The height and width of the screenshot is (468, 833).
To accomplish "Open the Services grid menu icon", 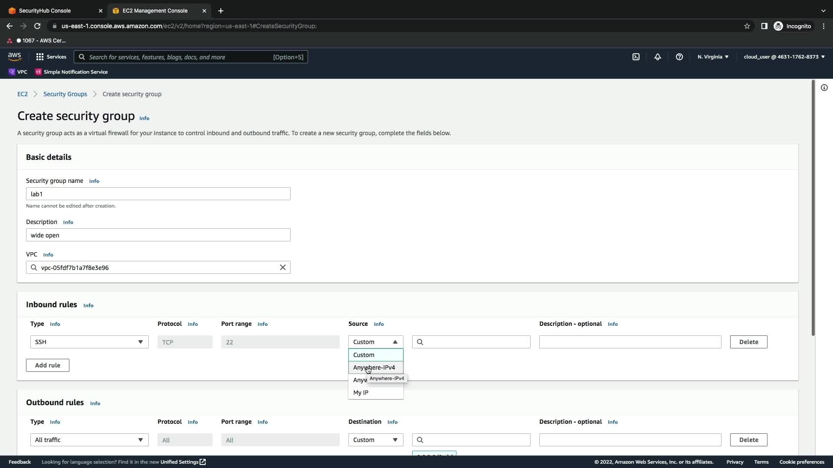I will pyautogui.click(x=40, y=57).
